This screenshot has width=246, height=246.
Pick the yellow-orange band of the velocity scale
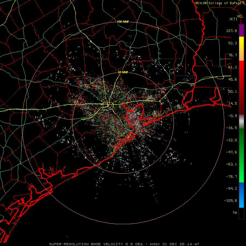[x=241, y=49]
